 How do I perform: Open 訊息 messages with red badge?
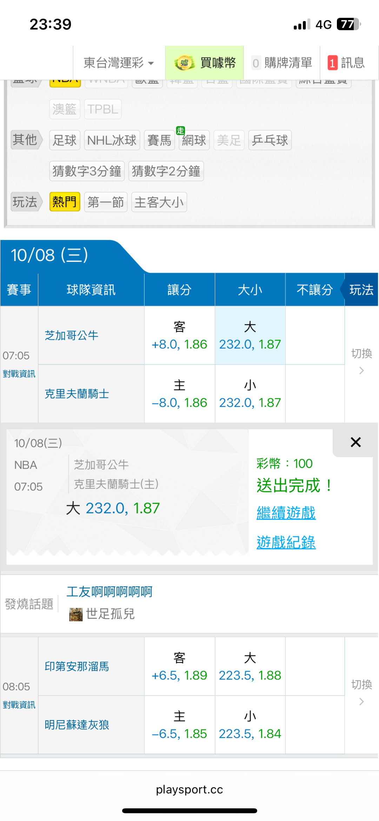pos(346,63)
